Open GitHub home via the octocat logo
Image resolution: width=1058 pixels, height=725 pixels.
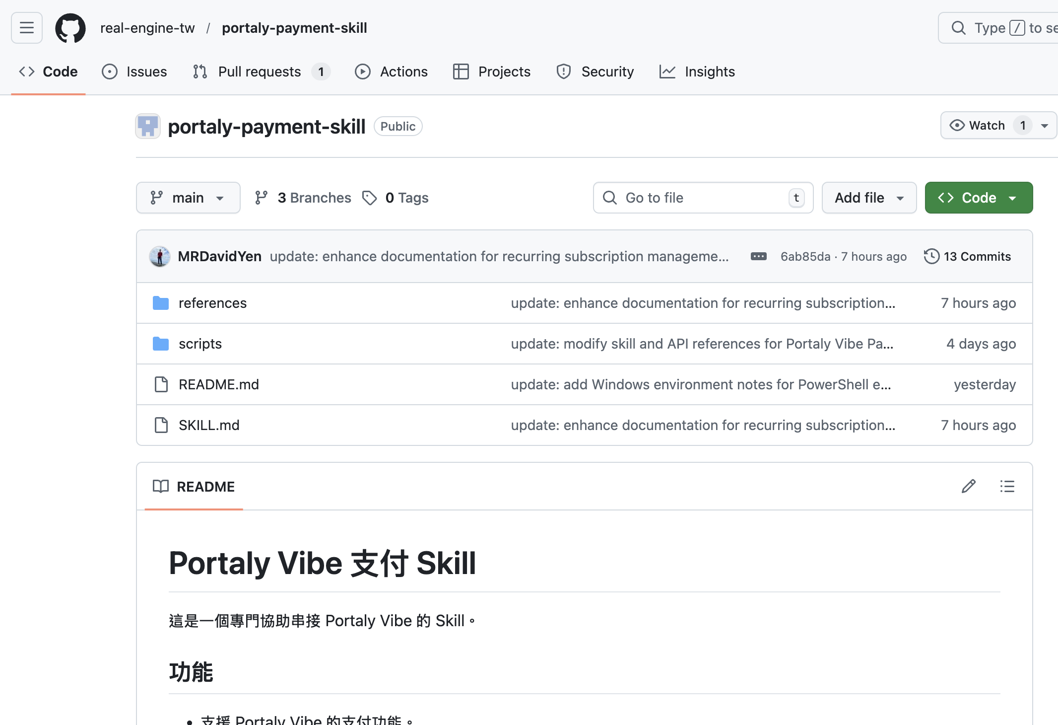pyautogui.click(x=70, y=28)
